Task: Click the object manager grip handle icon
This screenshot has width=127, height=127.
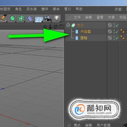Action: tap(69, 17)
